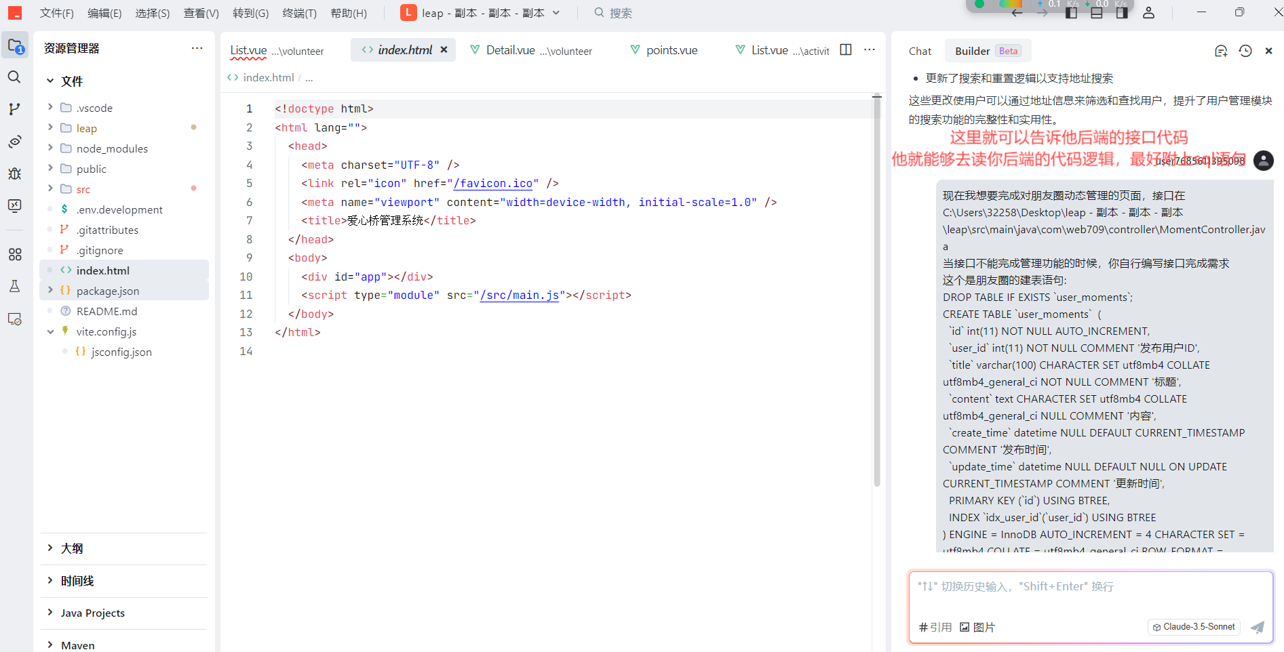1284x652 pixels.
Task: Click the #引用 reference button
Action: (x=935, y=627)
